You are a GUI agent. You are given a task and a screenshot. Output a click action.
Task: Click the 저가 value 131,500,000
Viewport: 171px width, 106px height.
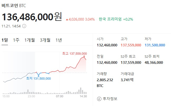point(155,45)
